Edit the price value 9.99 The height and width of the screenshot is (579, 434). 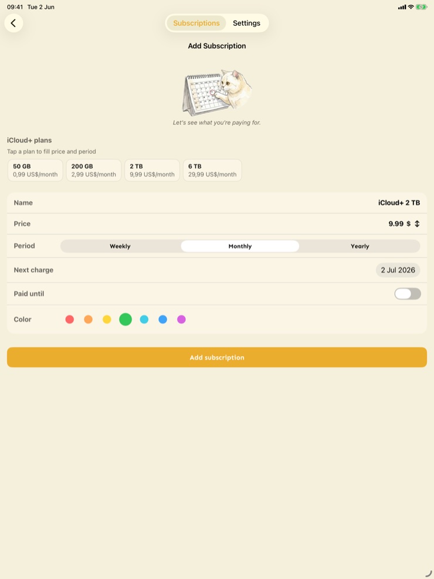(x=396, y=224)
